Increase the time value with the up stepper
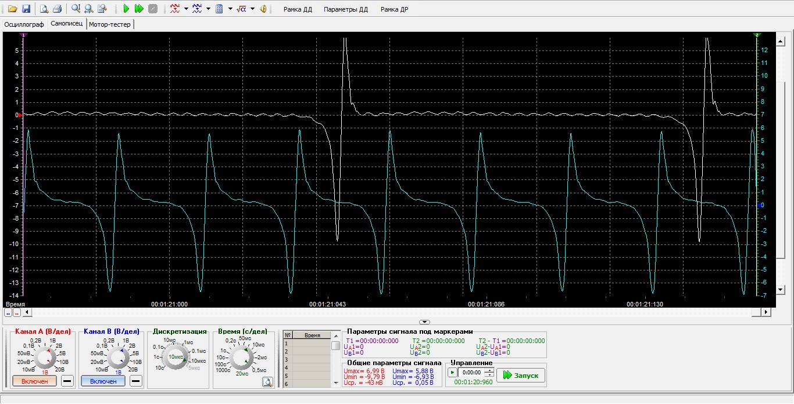Image resolution: width=794 pixels, height=404 pixels. 490,370
